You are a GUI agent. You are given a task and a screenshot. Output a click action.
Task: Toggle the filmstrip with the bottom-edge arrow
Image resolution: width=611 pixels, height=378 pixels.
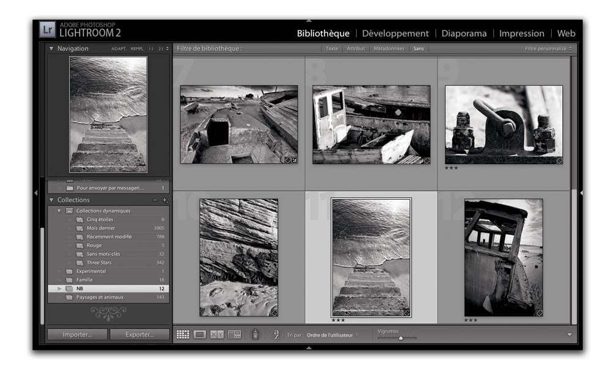(x=309, y=348)
